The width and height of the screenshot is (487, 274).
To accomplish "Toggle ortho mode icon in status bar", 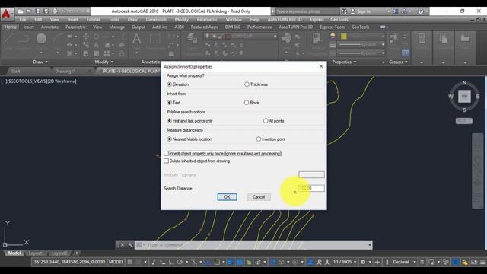I will [171, 262].
